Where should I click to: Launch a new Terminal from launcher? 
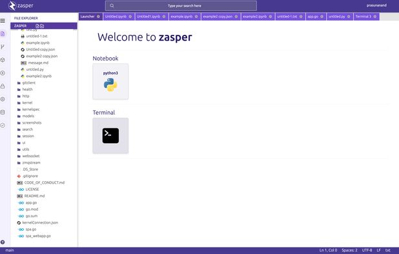110,135
